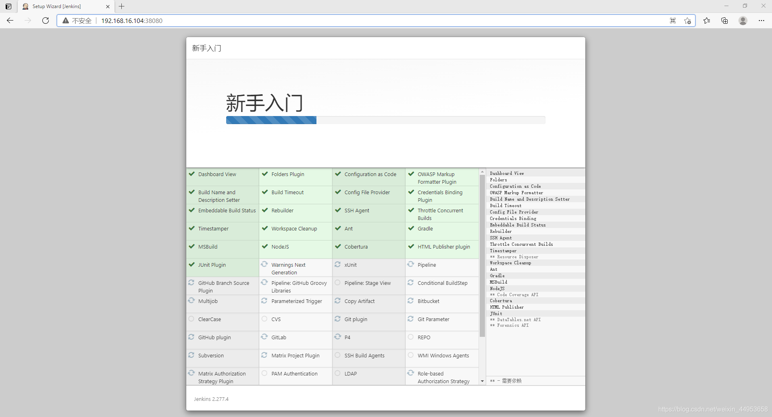Click the pending circle beside SSH Build Agents

(338, 355)
